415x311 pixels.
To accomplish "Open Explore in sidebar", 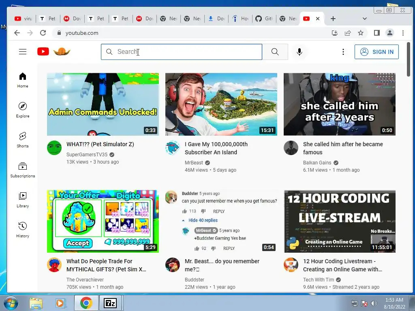I will pyautogui.click(x=23, y=110).
